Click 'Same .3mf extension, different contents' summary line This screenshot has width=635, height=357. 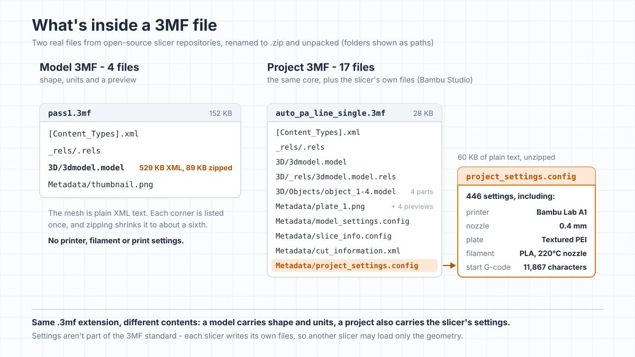tap(271, 322)
